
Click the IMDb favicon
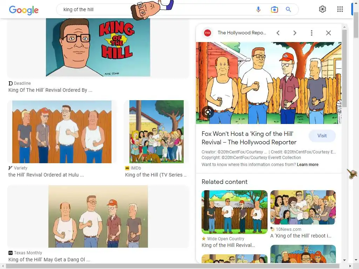click(x=127, y=168)
